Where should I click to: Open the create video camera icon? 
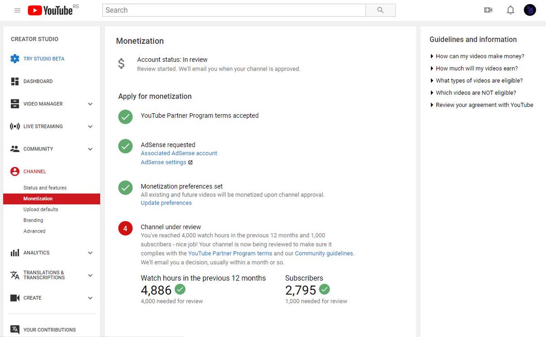click(488, 10)
